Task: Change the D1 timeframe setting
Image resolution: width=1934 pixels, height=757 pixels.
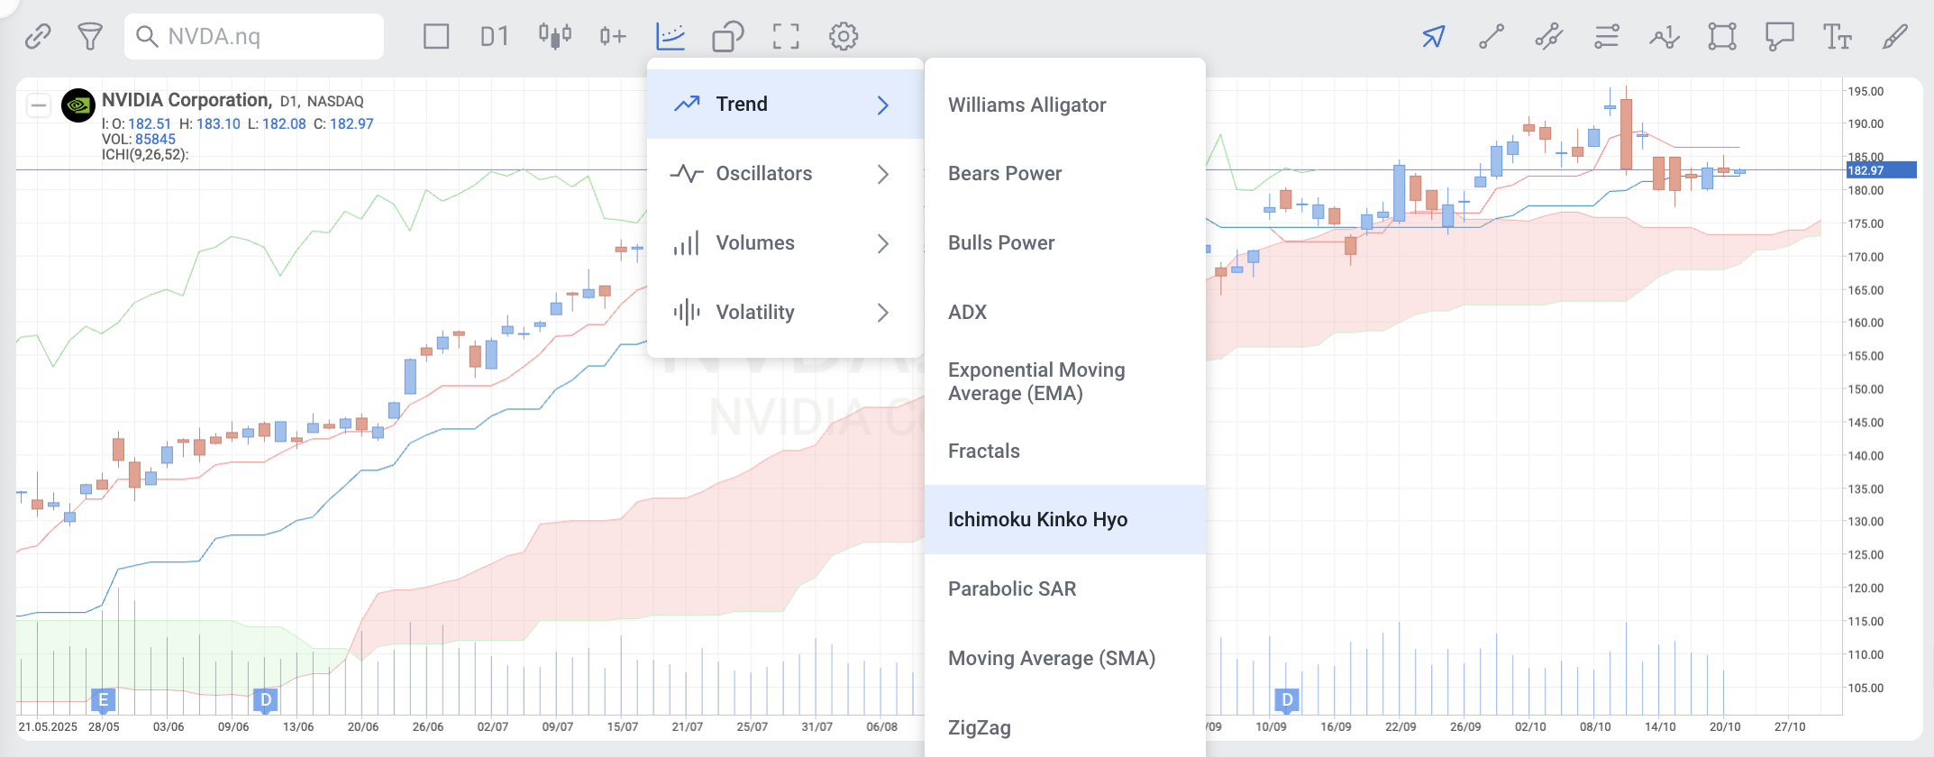Action: (494, 37)
